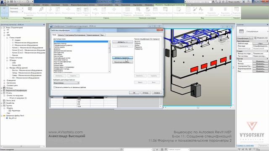The height and width of the screenshot is (151, 269).
Task: Select Радиаторы group in project browser
Action: (x=16, y=111)
